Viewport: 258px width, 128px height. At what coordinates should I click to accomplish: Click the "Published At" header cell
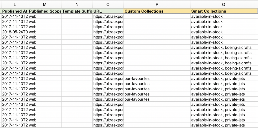tap(15, 11)
